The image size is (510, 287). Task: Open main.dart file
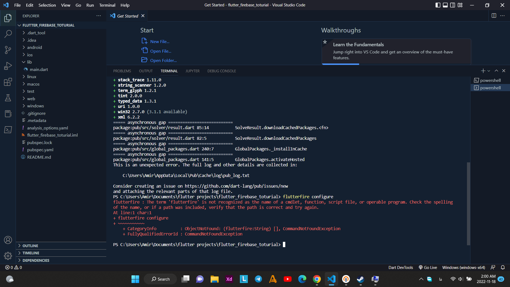click(61, 69)
